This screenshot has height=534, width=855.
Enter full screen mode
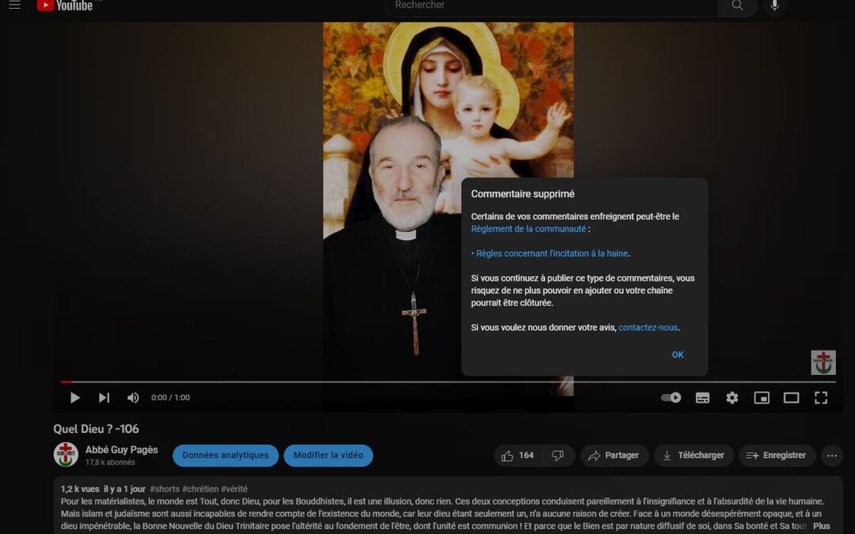pos(821,398)
